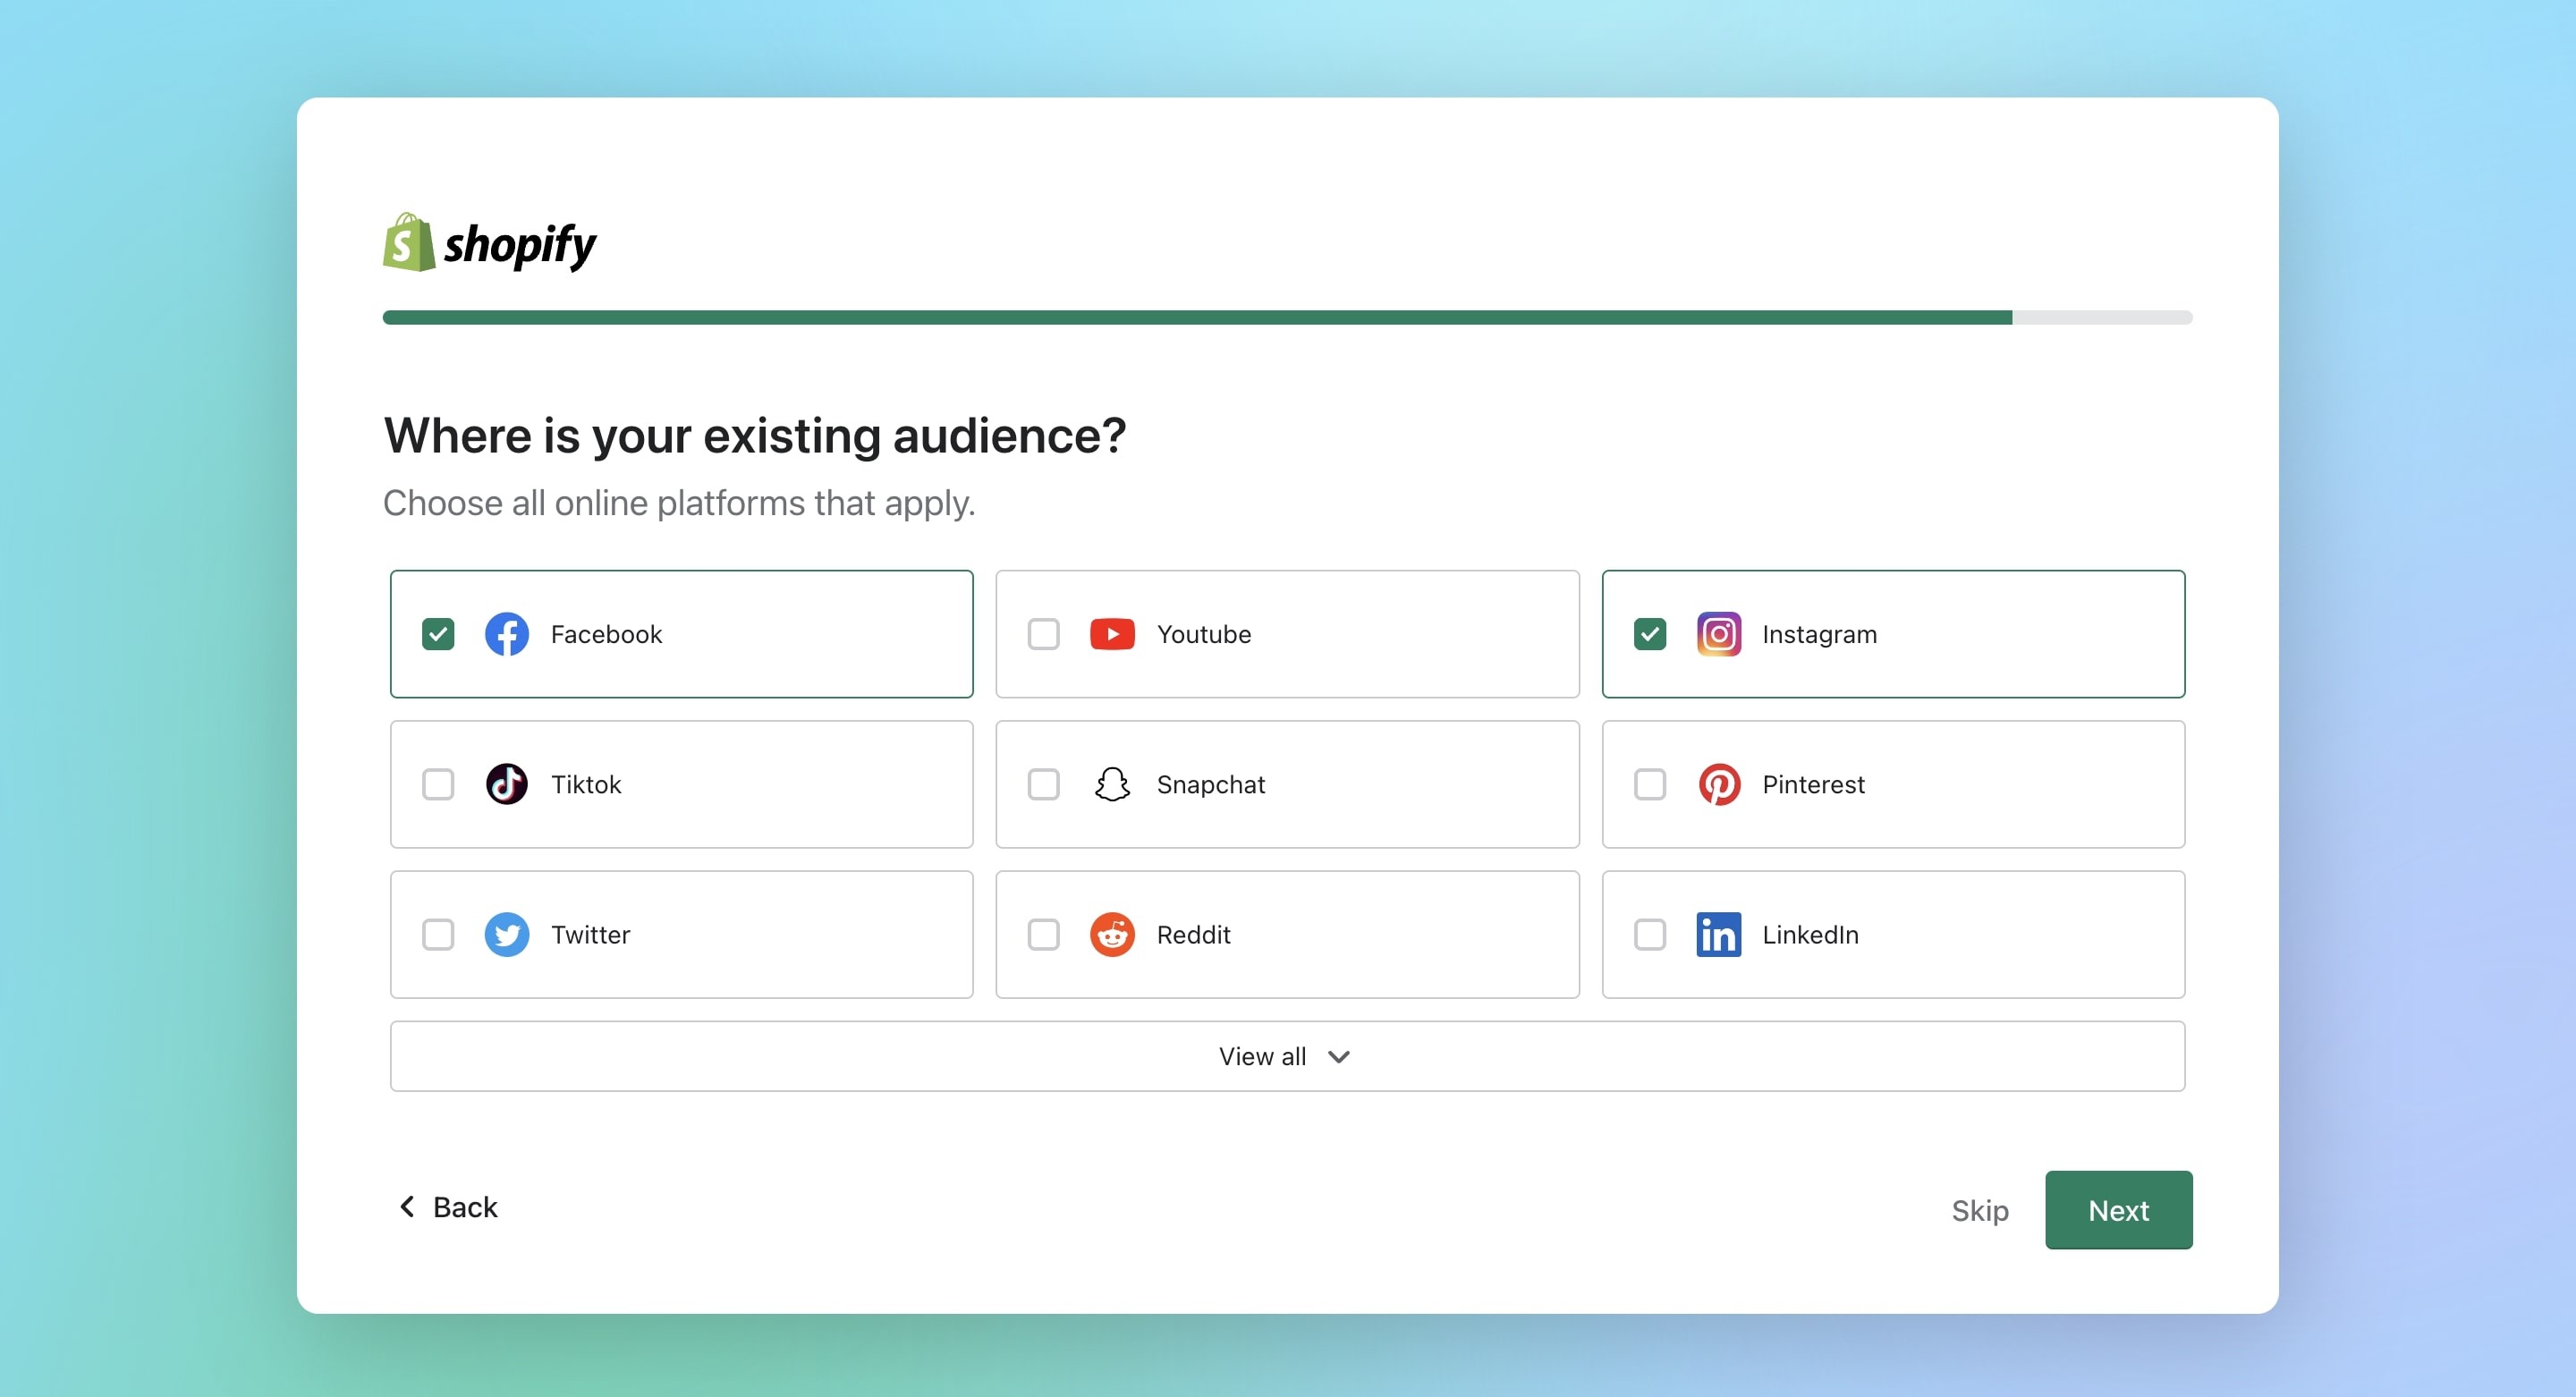Go back using the Back chevron
Screen dimensions: 2576x1397
click(408, 1206)
